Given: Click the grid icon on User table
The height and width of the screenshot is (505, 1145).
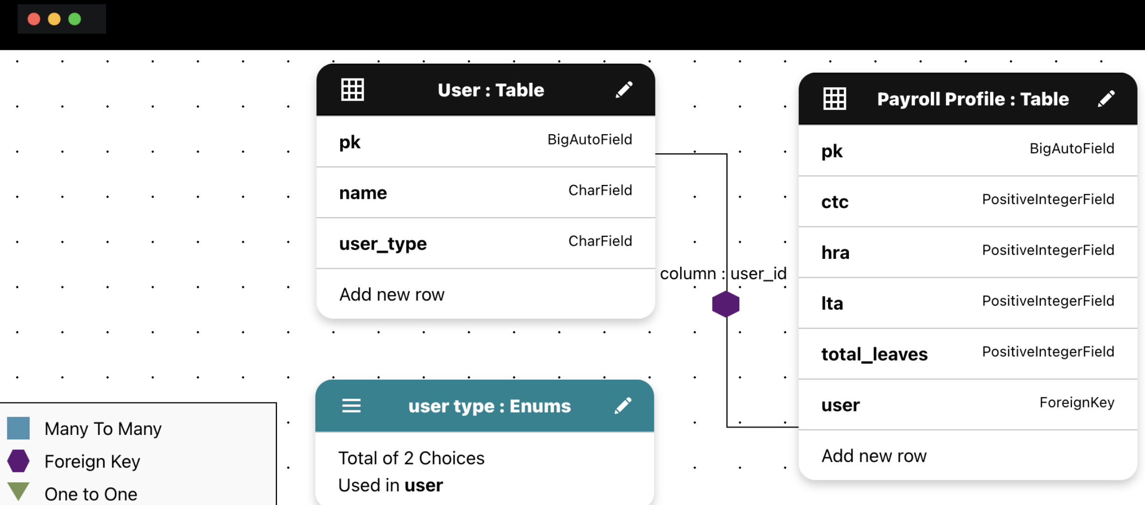Looking at the screenshot, I should pos(352,90).
